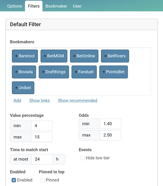Open the Show links link
This screenshot has height=186, width=163.
(x=39, y=100)
